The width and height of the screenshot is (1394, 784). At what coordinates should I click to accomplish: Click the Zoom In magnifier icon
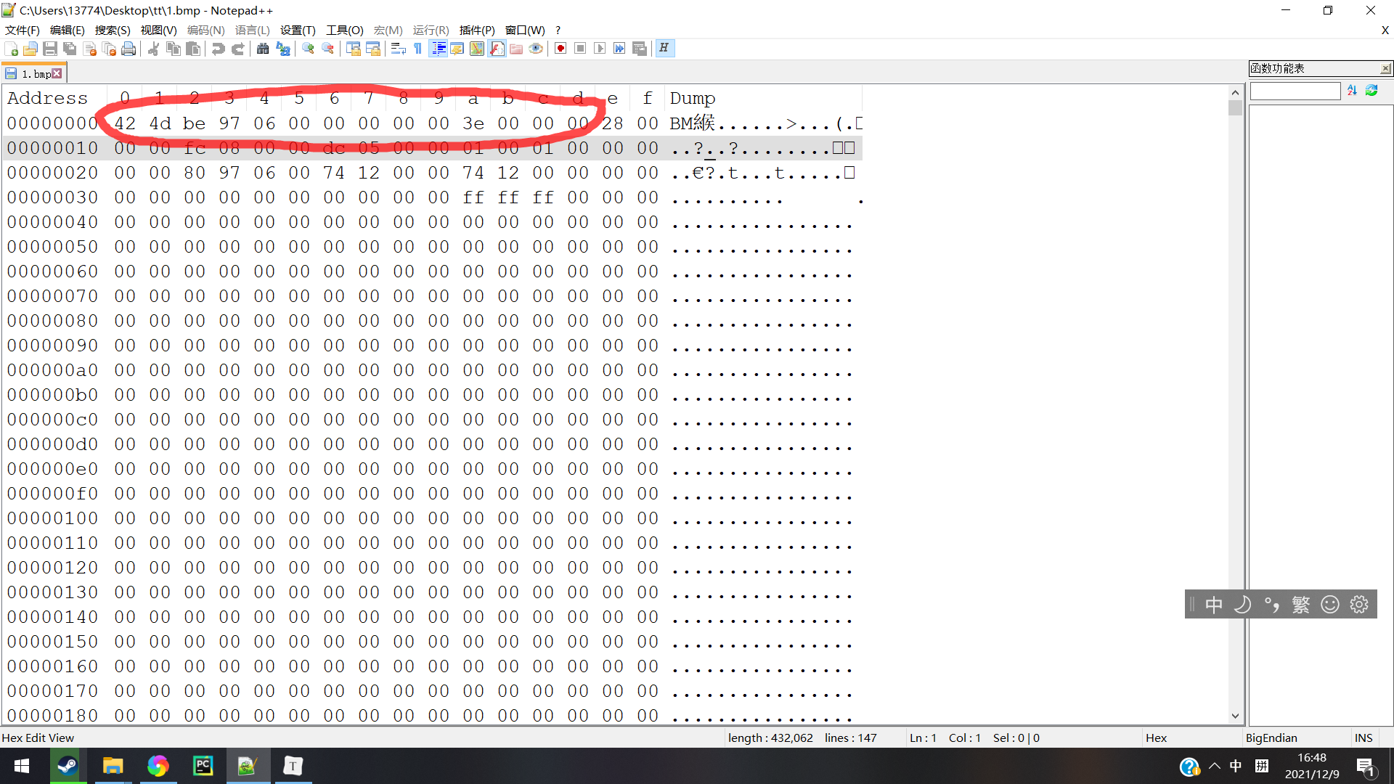308,49
